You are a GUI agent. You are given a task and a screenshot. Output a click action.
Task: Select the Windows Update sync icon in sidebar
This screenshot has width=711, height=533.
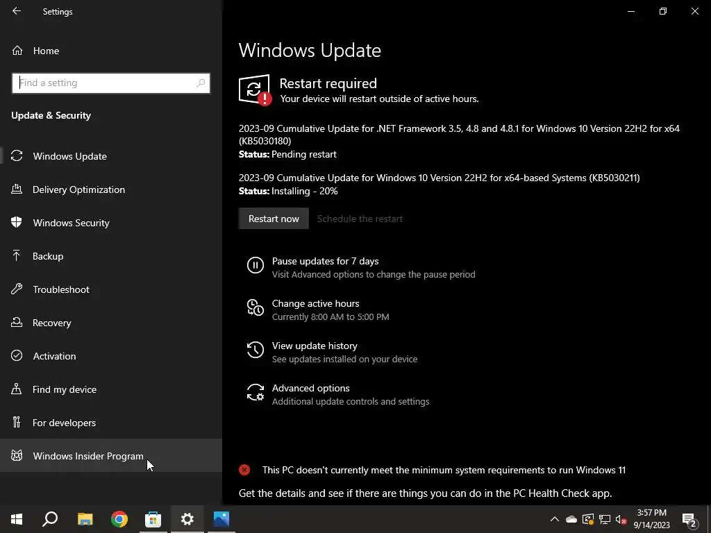[x=17, y=156]
